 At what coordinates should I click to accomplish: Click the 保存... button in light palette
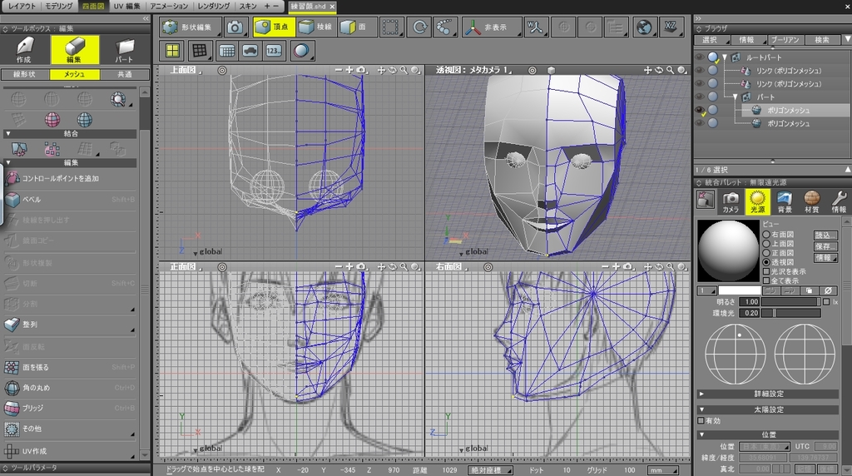(x=825, y=247)
